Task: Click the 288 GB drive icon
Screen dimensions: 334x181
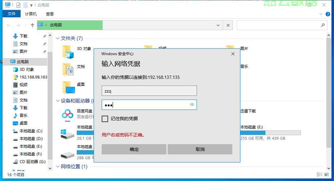Action: pyautogui.click(x=67, y=155)
